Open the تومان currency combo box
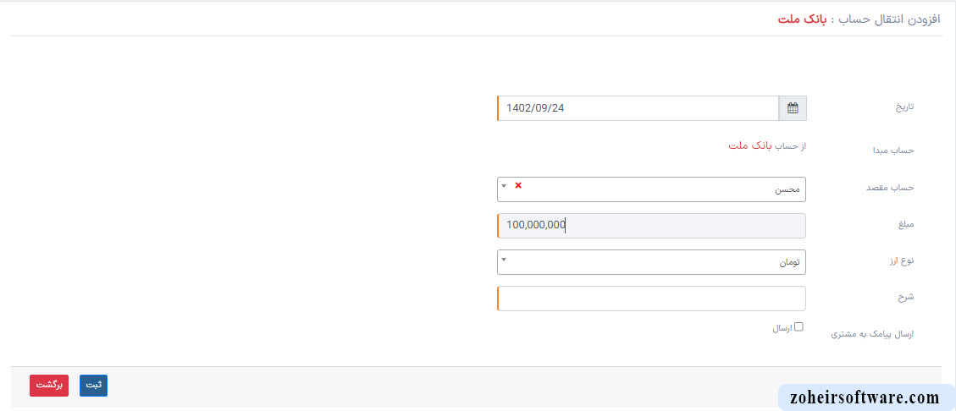The image size is (956, 411). [x=652, y=262]
